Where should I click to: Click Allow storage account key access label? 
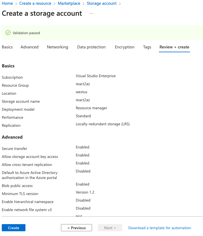[x=30, y=156]
